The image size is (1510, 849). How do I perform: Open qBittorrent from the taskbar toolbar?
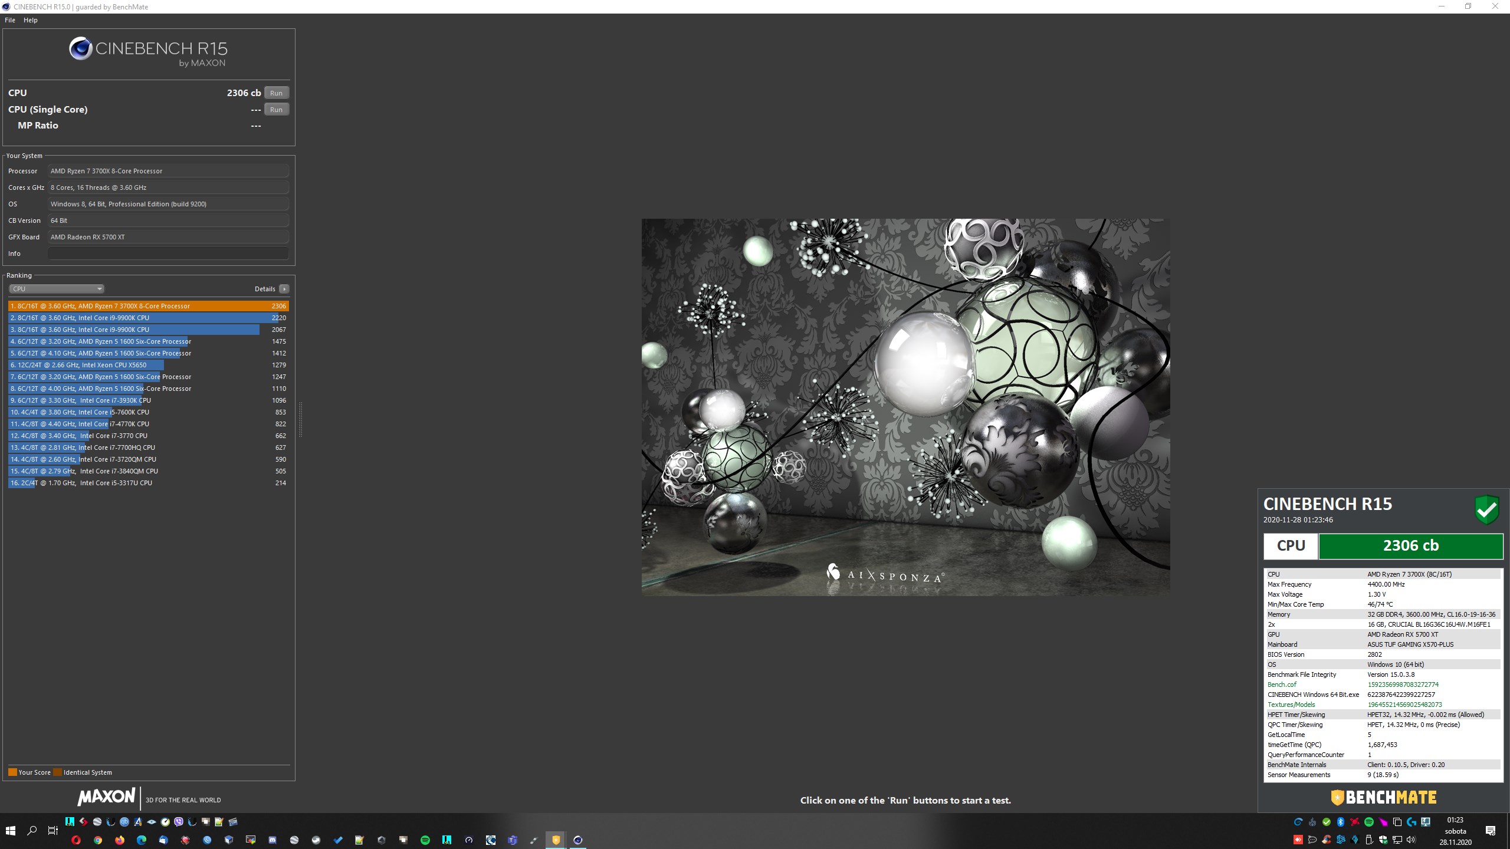click(x=124, y=822)
